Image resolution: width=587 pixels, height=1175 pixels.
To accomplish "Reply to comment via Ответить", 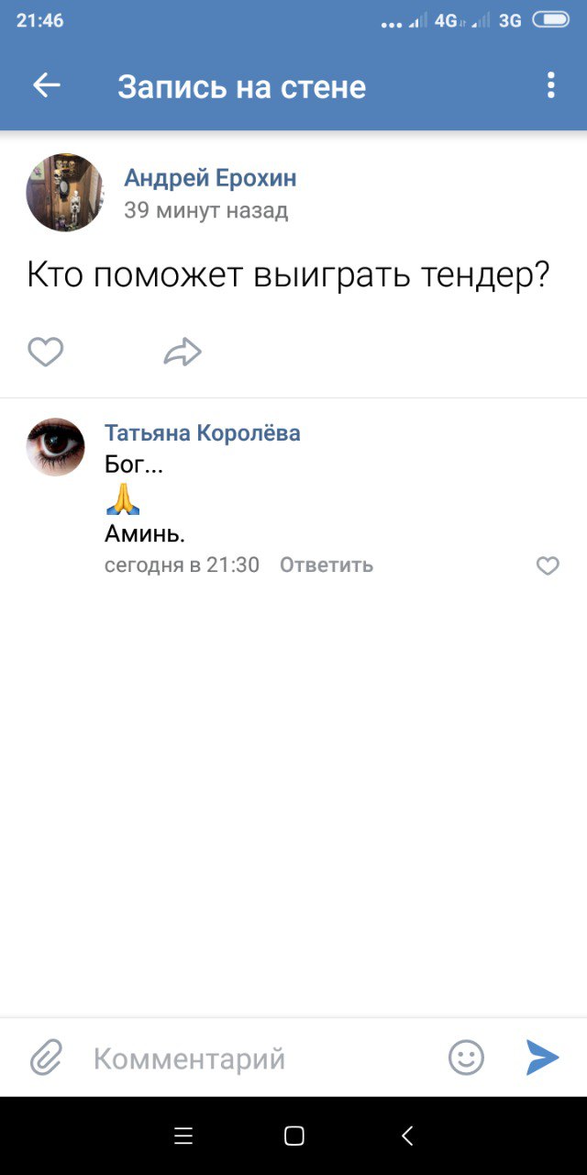I will [x=327, y=565].
